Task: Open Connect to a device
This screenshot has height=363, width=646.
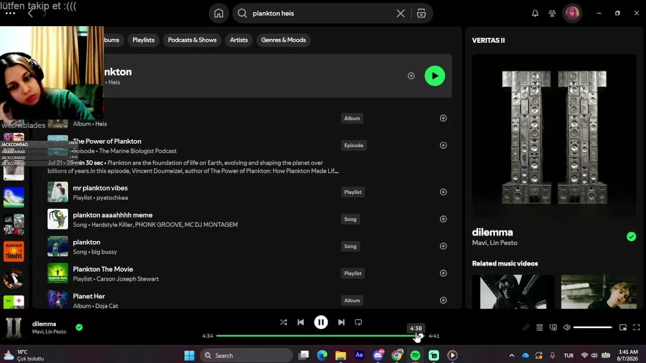Action: (553, 328)
